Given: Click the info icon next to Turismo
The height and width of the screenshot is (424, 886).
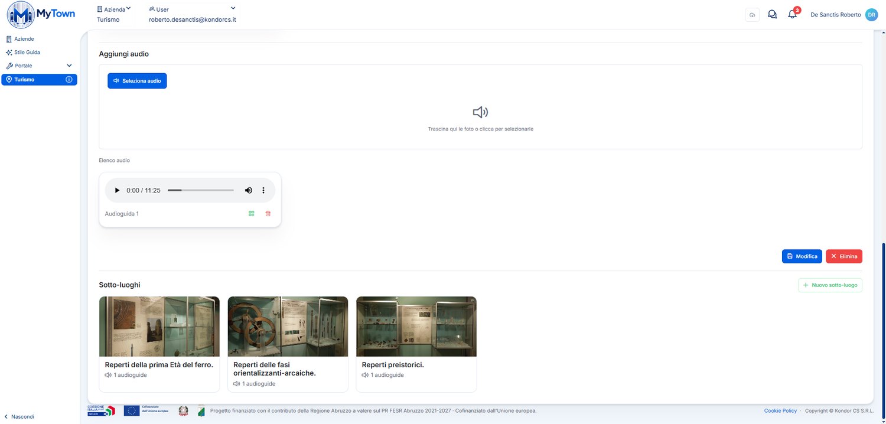Looking at the screenshot, I should click(x=69, y=80).
